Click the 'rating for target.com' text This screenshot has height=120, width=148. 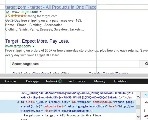click(x=42, y=16)
